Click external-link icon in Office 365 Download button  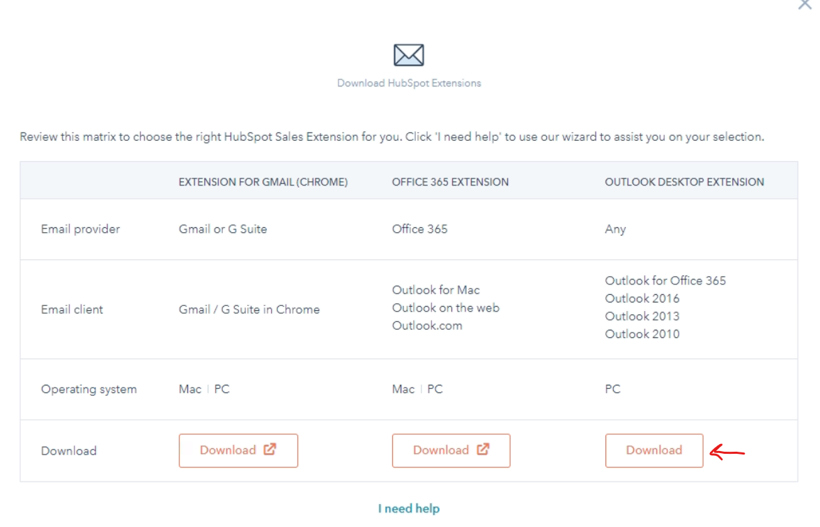[483, 450]
